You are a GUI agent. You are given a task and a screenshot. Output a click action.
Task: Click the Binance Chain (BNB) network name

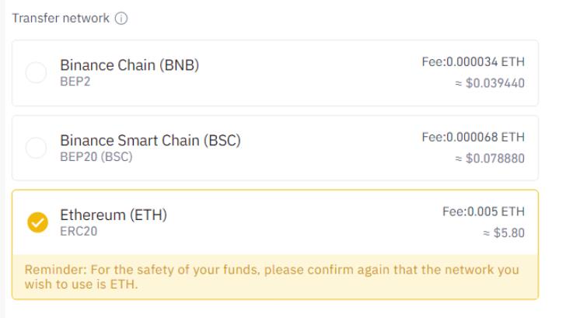(130, 65)
